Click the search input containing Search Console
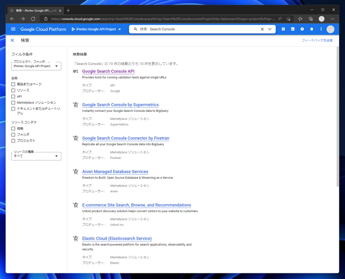This screenshot has height=279, width=345. [203, 29]
